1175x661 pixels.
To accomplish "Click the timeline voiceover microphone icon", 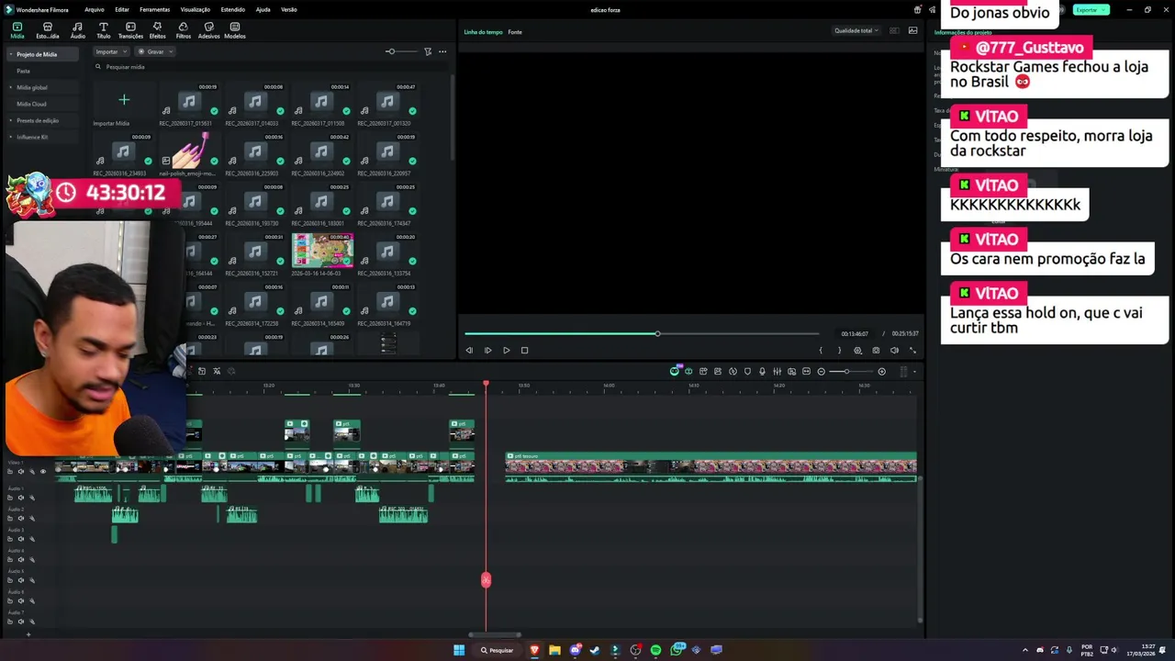I will 762,371.
